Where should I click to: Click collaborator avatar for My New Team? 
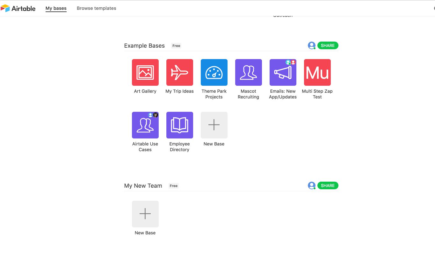point(311,185)
